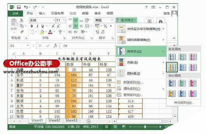The width and height of the screenshot is (206, 134).
Task: Open the 图标集 Icon Sets submenu
Action: 141,73
